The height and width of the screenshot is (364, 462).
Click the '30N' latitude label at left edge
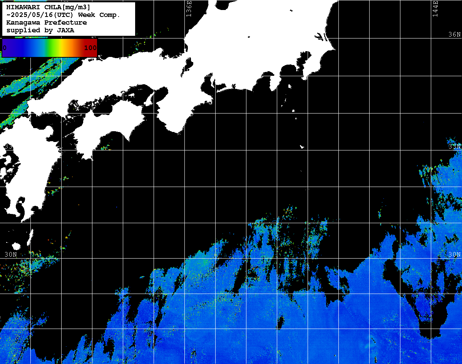pyautogui.click(x=11, y=255)
